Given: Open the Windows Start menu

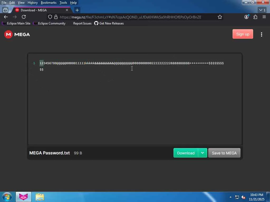Looking at the screenshot, I should click(x=7, y=197).
